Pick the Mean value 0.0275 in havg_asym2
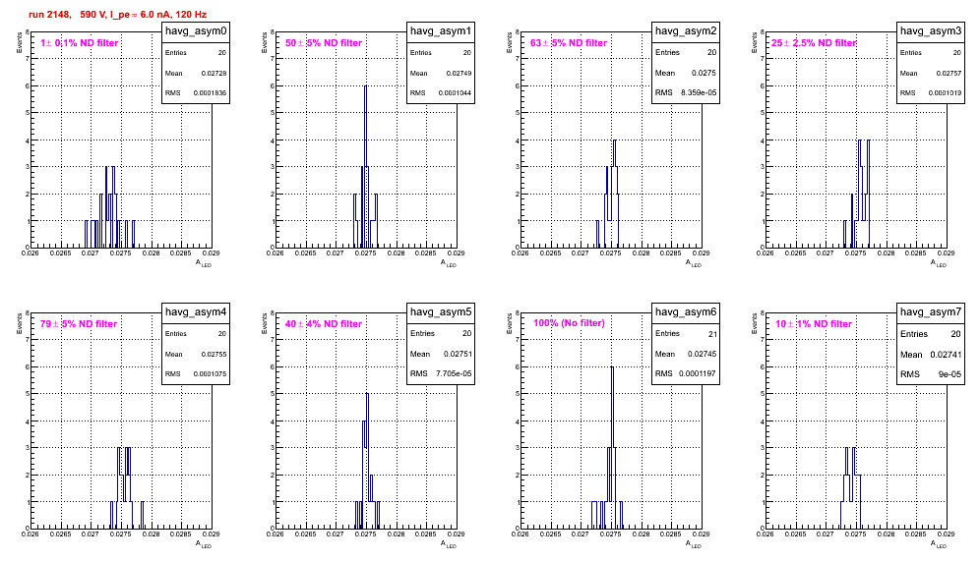The height and width of the screenshot is (562, 980). pyautogui.click(x=704, y=73)
